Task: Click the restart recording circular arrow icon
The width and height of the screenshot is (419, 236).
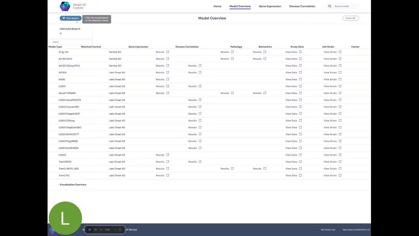Action: pyautogui.click(x=115, y=230)
